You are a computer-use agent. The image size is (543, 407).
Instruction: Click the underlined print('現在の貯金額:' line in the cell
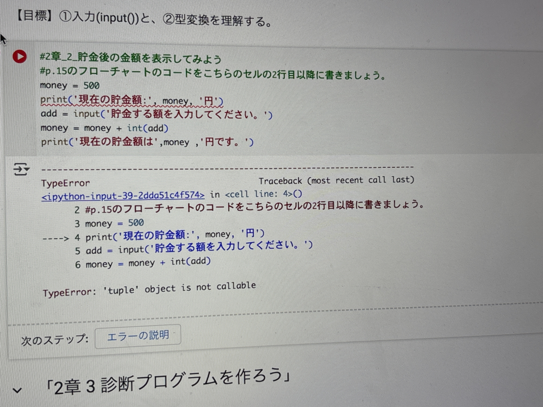point(132,100)
